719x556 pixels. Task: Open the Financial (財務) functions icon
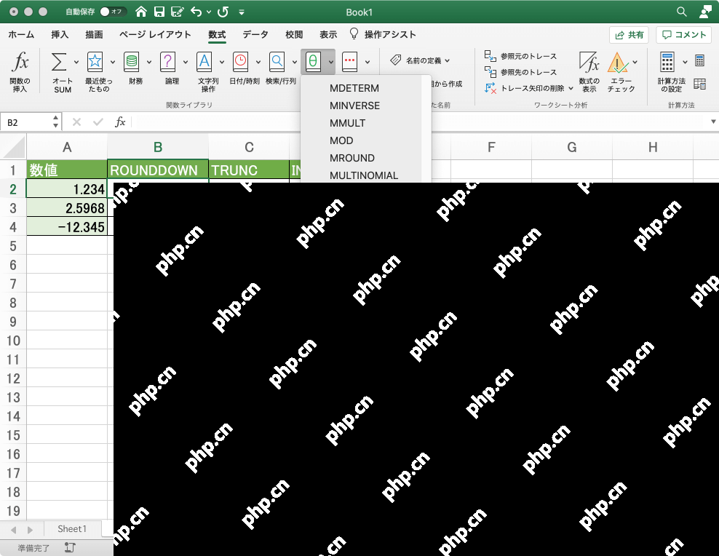pos(132,62)
